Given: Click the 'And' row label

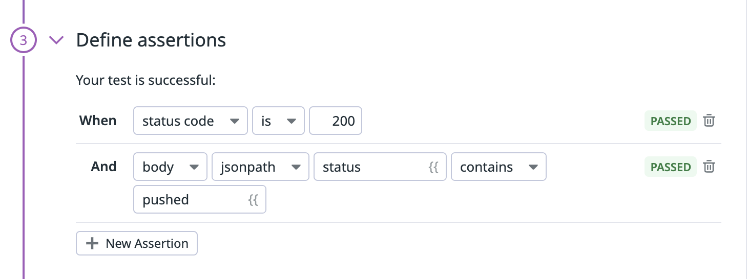Looking at the screenshot, I should 103,167.
